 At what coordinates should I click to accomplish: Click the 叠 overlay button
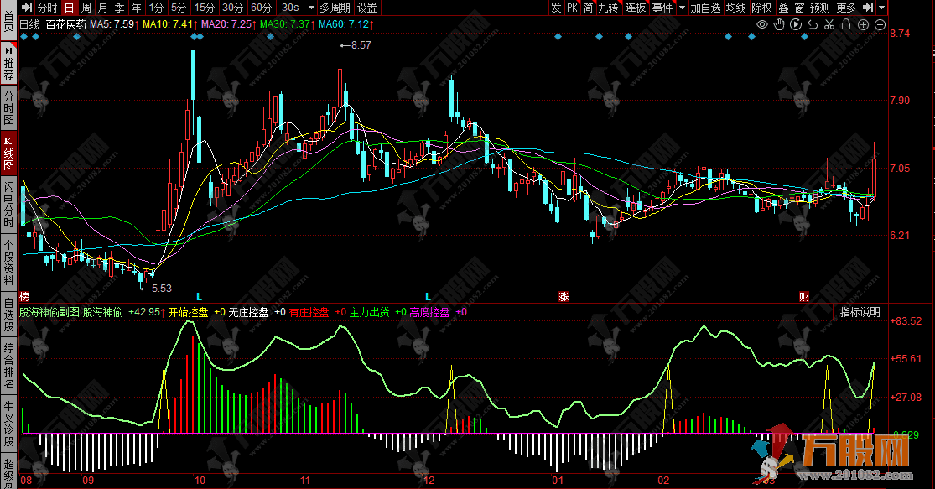click(x=783, y=8)
